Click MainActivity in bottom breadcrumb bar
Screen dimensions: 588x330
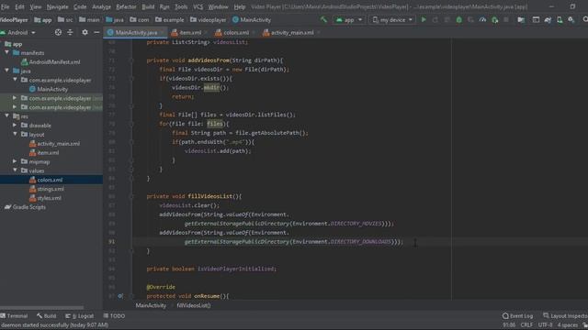coord(151,305)
